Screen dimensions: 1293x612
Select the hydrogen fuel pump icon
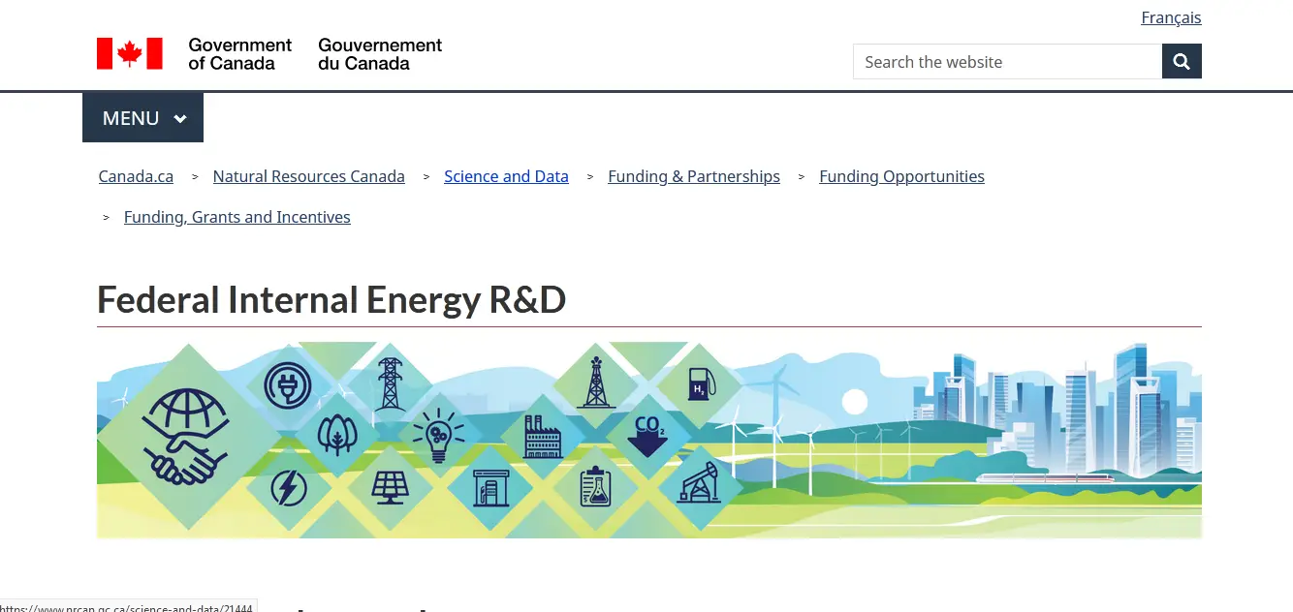[x=700, y=384]
